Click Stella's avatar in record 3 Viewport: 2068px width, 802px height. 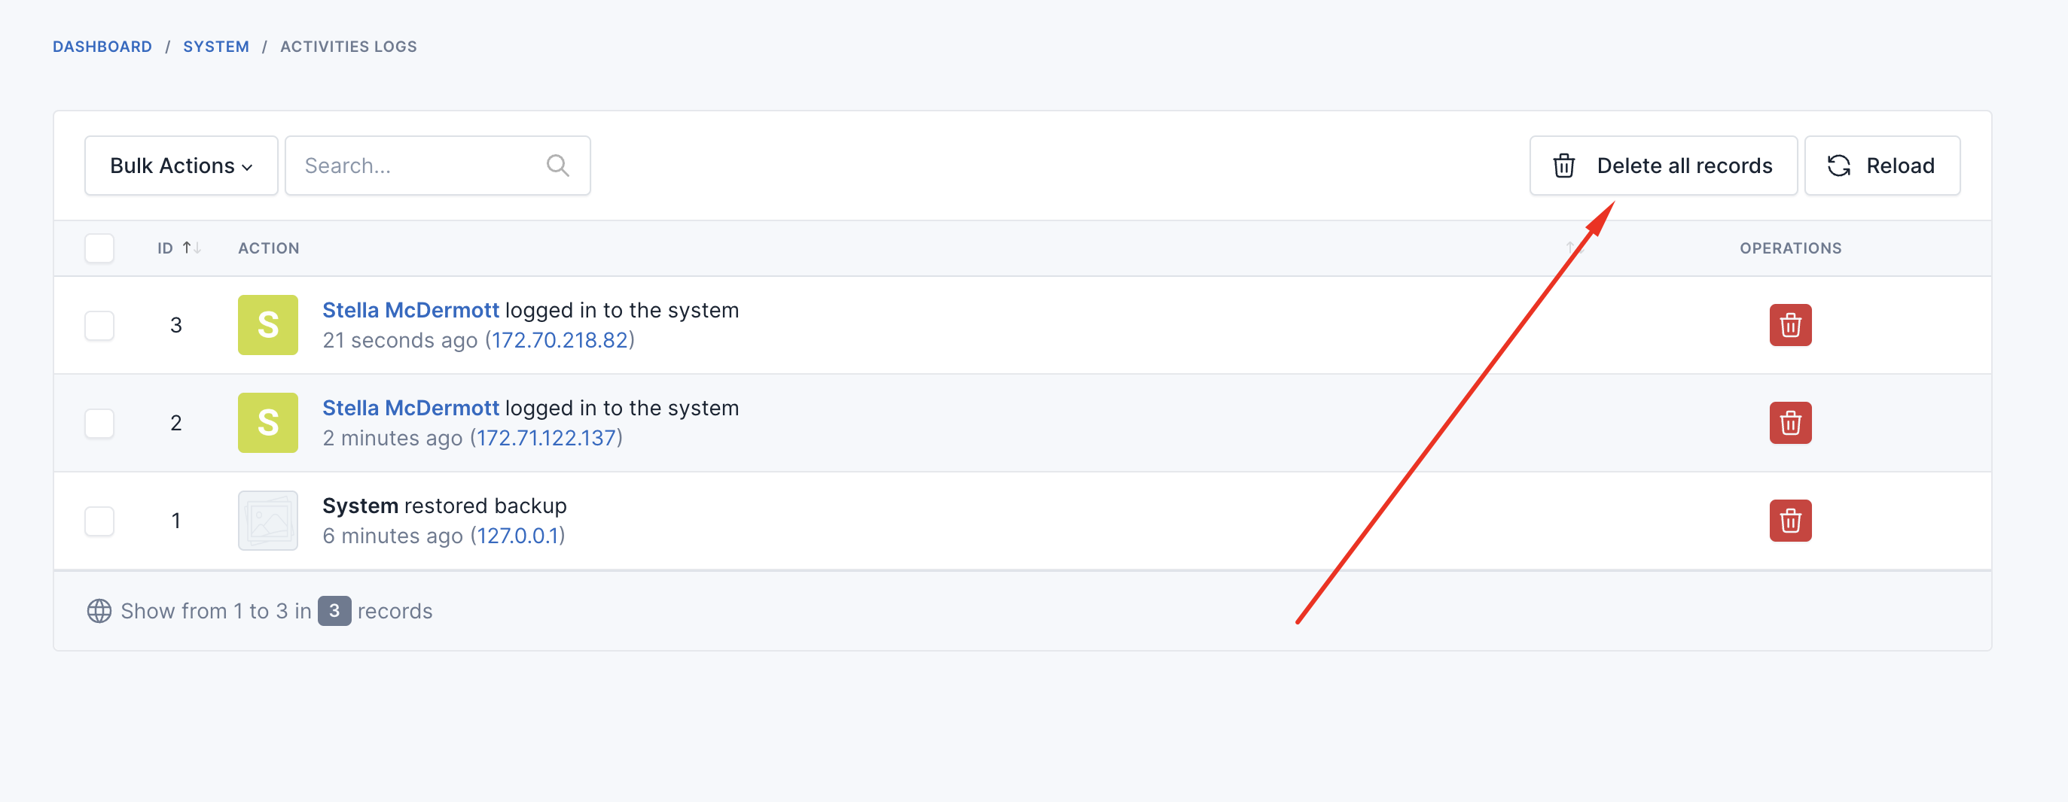click(268, 325)
